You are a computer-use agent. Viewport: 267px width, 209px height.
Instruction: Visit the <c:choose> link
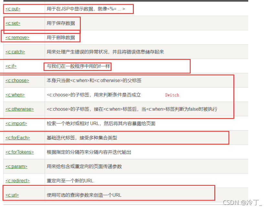(x=17, y=81)
